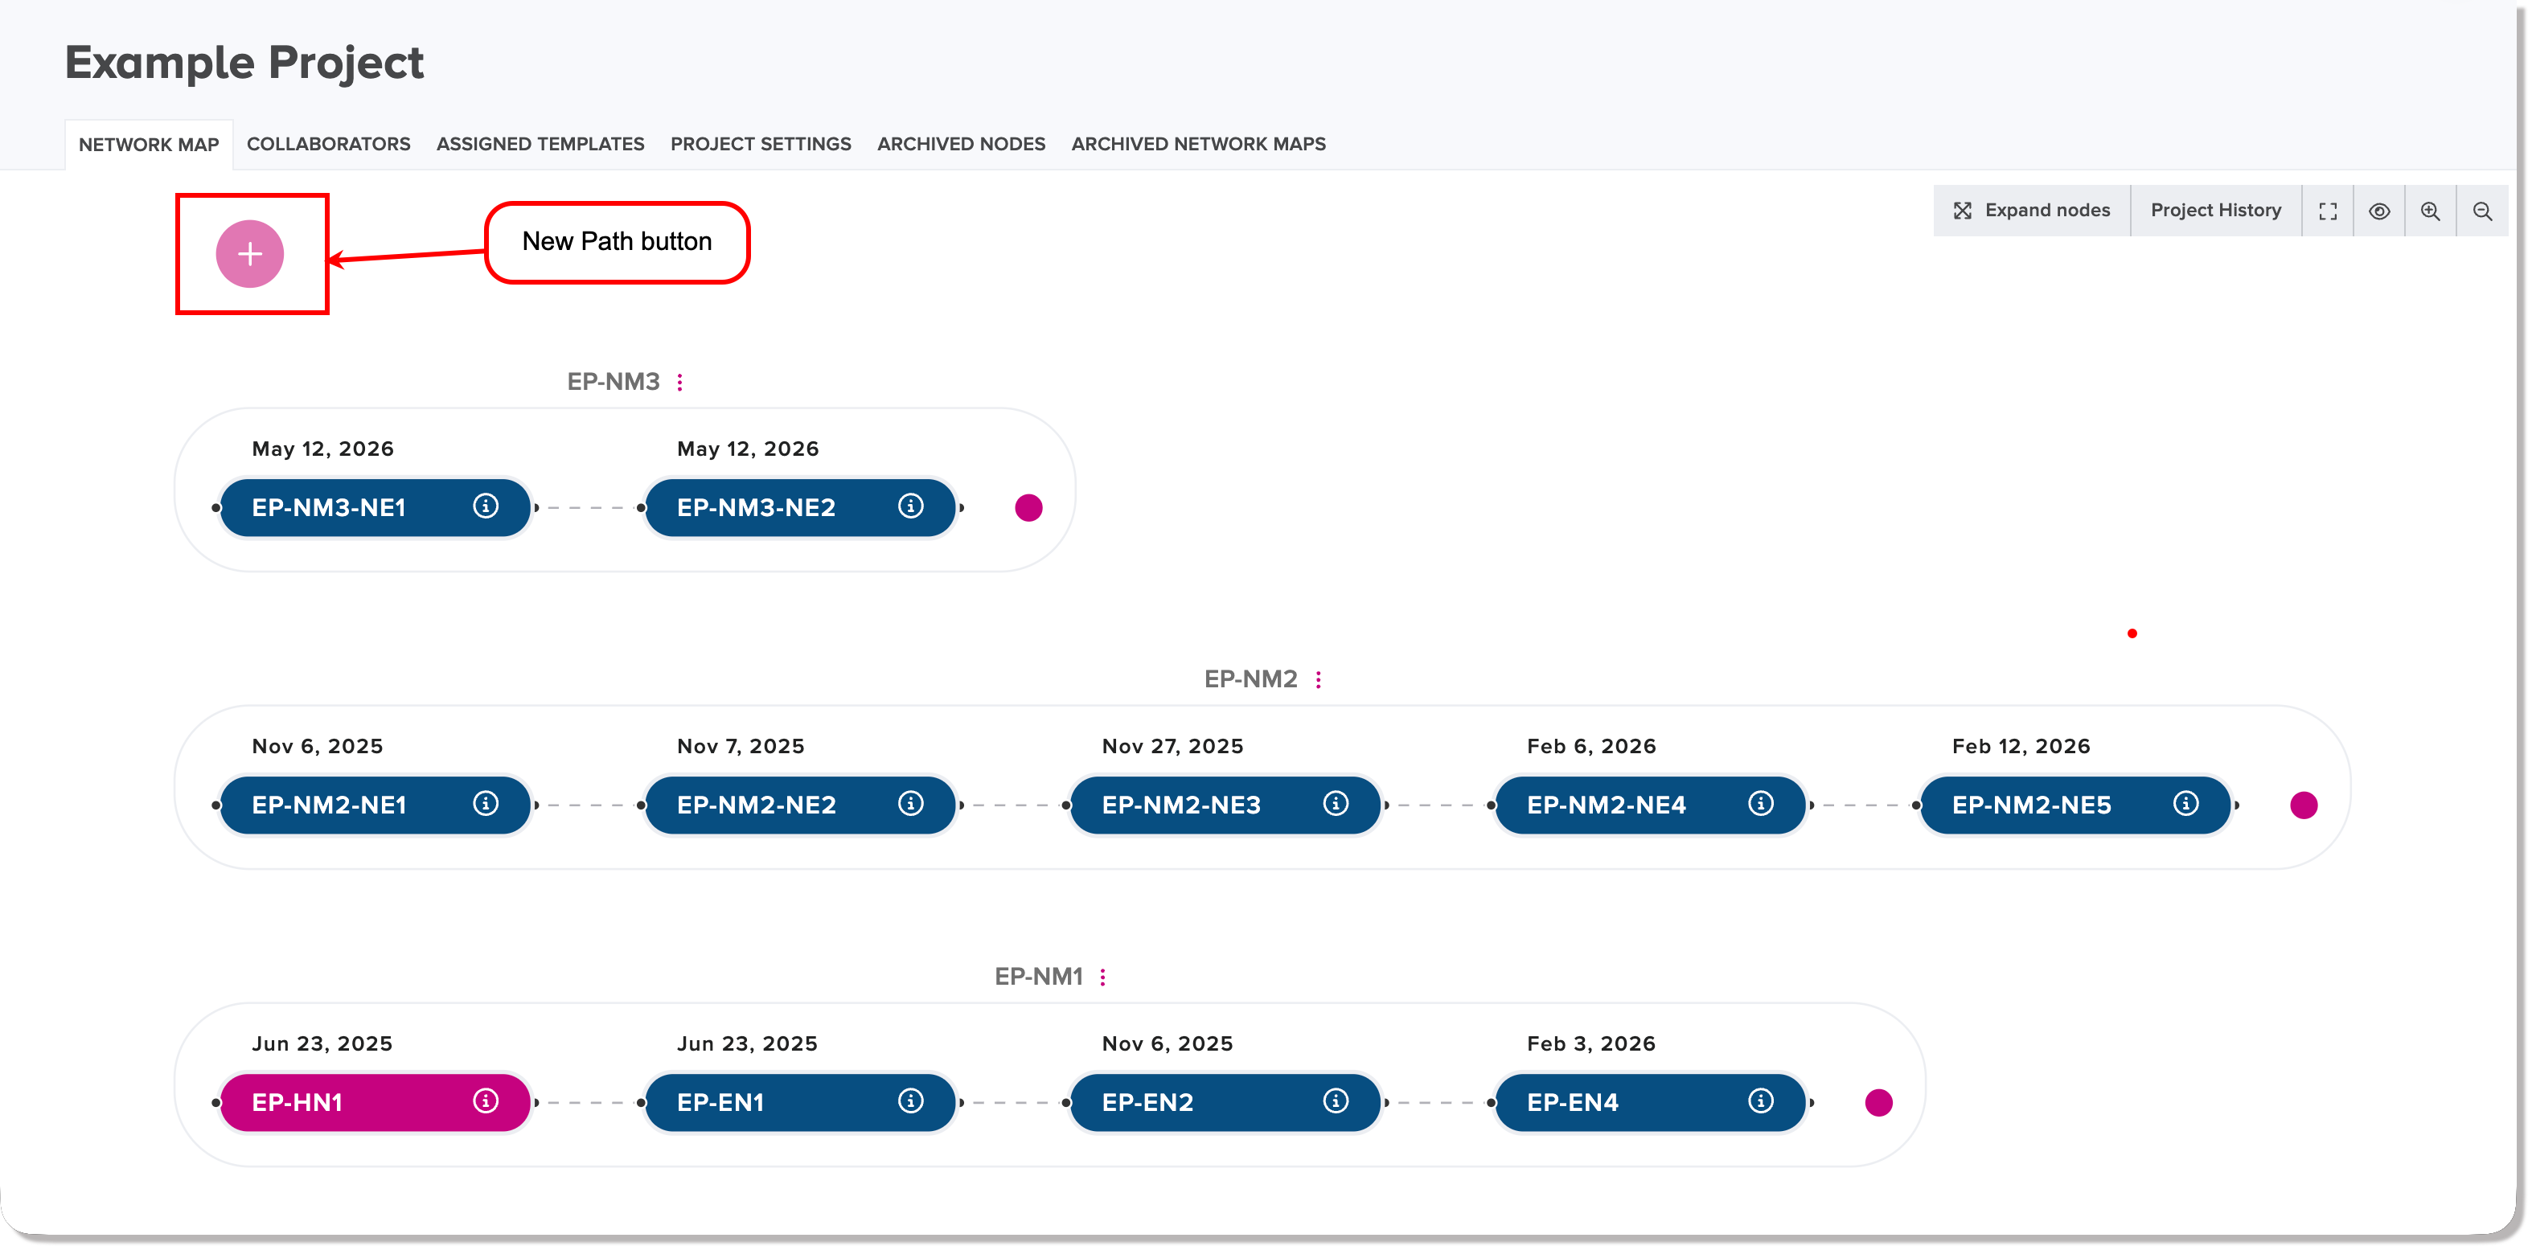Open Project History

coord(2216,211)
